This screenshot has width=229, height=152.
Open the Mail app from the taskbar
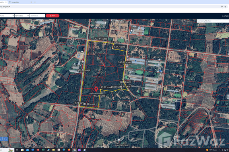27,150
